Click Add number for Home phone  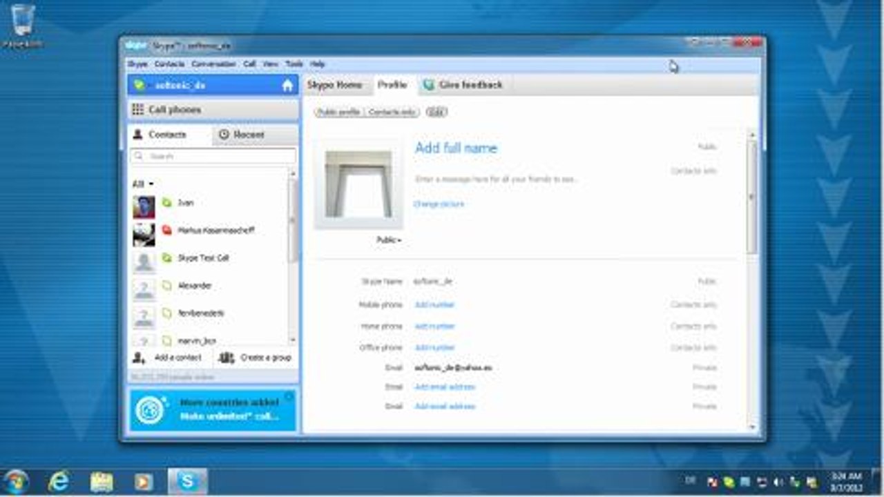434,327
